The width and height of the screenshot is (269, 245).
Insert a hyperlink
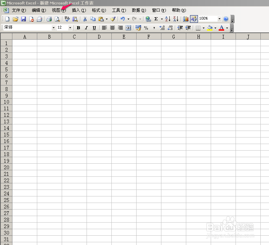[x=148, y=19]
